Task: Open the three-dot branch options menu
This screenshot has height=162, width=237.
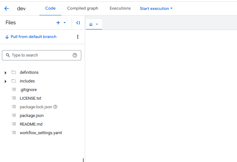Action: [78, 37]
